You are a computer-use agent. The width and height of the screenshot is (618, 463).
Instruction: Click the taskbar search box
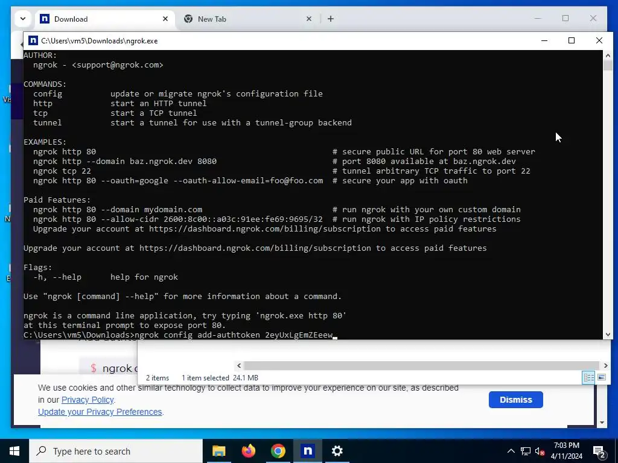point(116,451)
